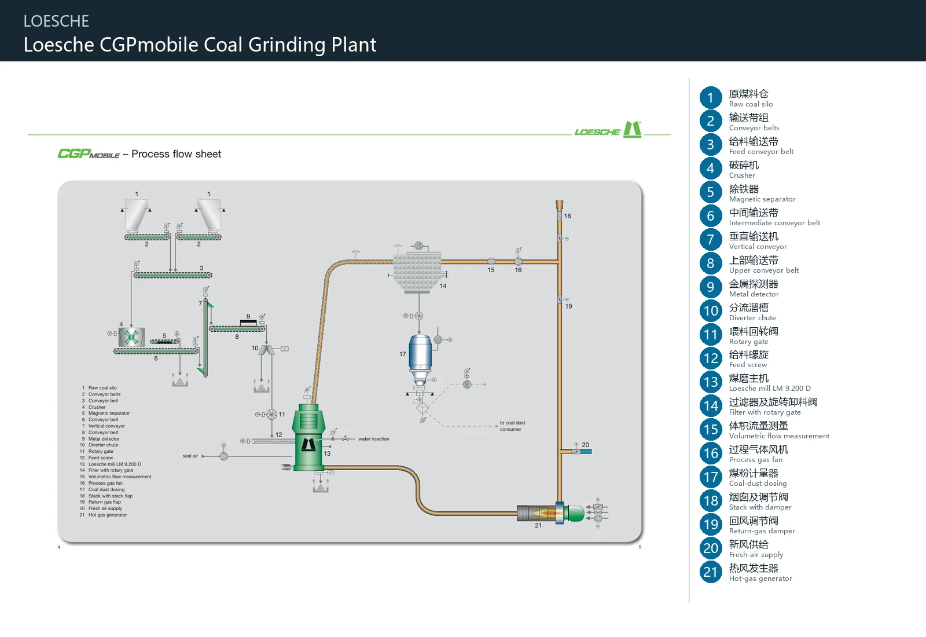The width and height of the screenshot is (926, 637).
Task: Click the process flow diagram image
Action: [350, 363]
